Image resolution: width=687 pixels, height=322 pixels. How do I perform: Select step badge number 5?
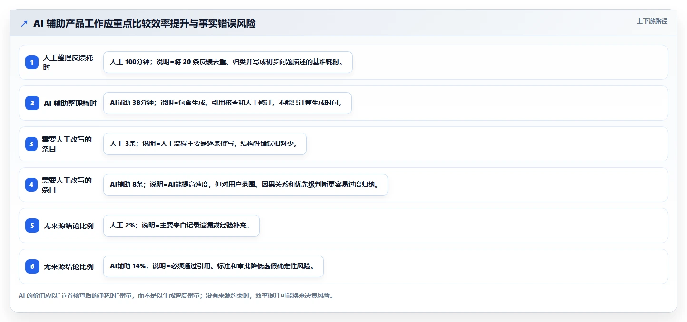(x=32, y=226)
